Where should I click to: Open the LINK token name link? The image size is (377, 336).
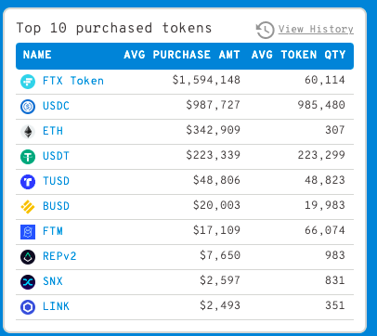[56, 306]
